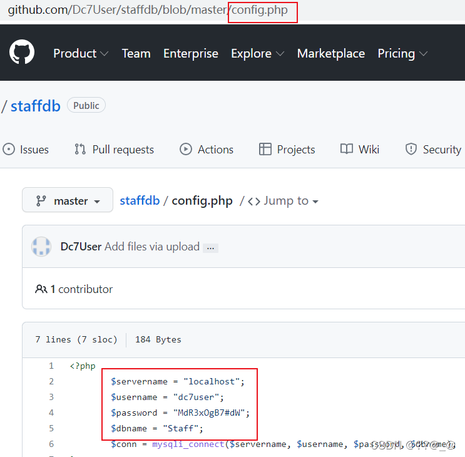The image size is (465, 457).
Task: Switch to the Security tab
Action: click(x=433, y=150)
